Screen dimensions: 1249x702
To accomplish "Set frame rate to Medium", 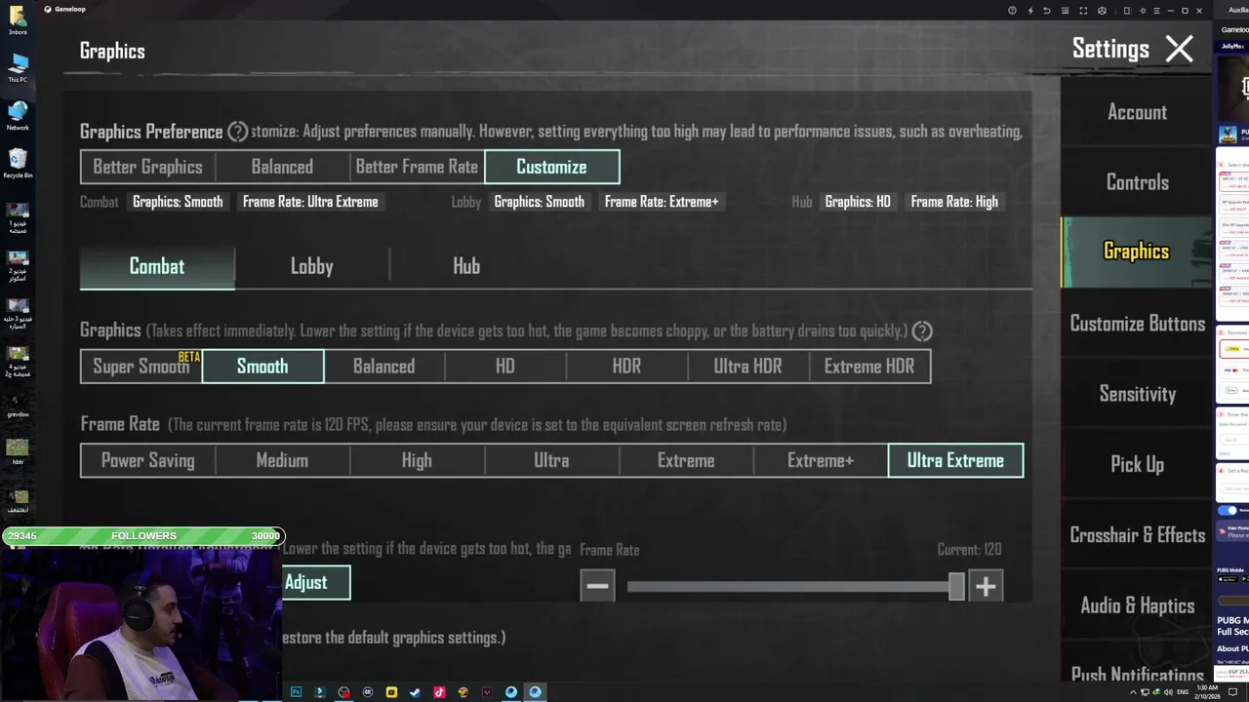I will (x=282, y=460).
